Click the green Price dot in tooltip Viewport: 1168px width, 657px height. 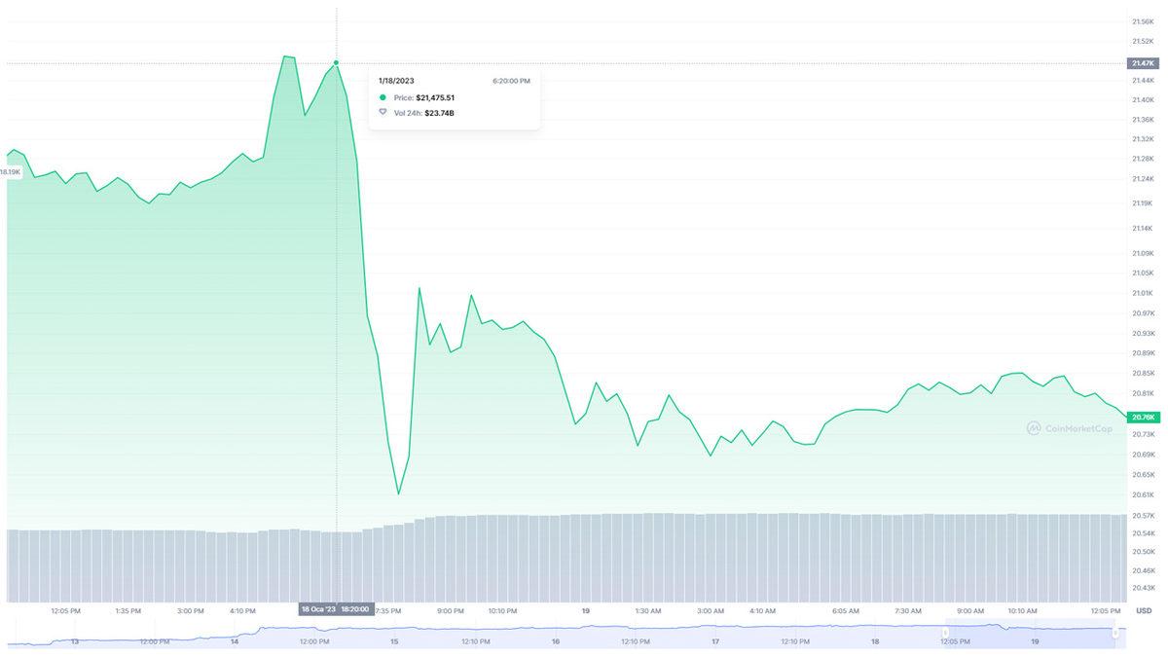(383, 98)
